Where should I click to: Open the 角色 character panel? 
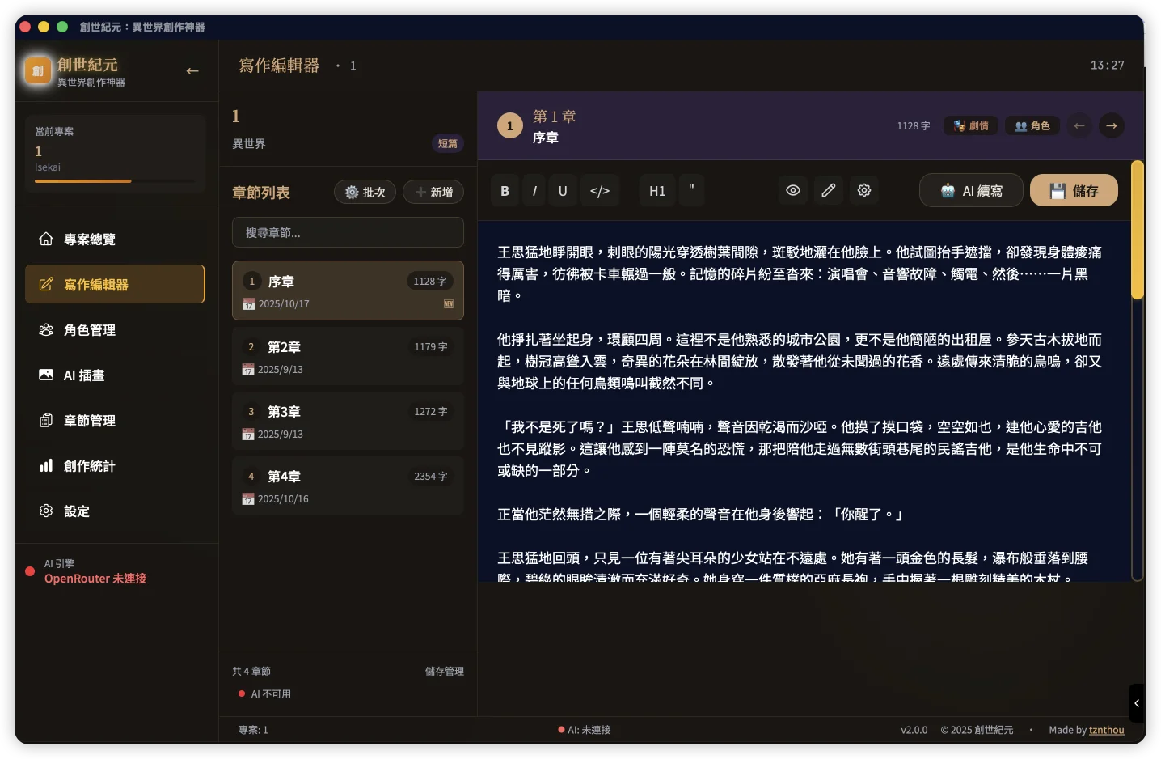pyautogui.click(x=1032, y=125)
